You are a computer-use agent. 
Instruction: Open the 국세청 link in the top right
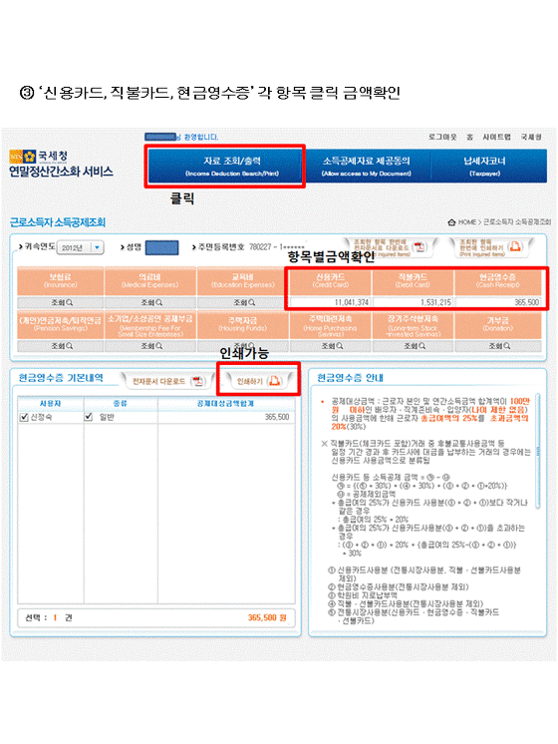click(x=531, y=137)
